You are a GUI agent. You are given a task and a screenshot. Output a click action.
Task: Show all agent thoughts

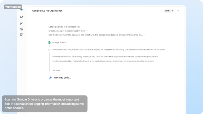pyautogui.click(x=57, y=70)
